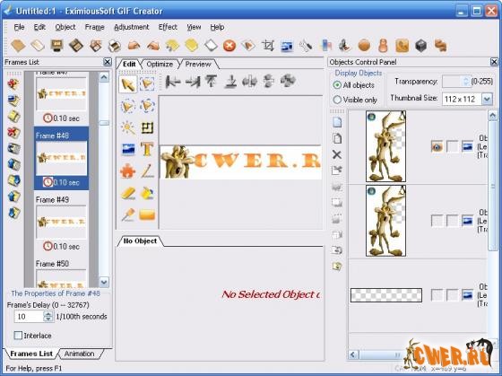Image resolution: width=502 pixels, height=376 pixels.
Task: Switch to the Optimize tab
Action: point(160,64)
